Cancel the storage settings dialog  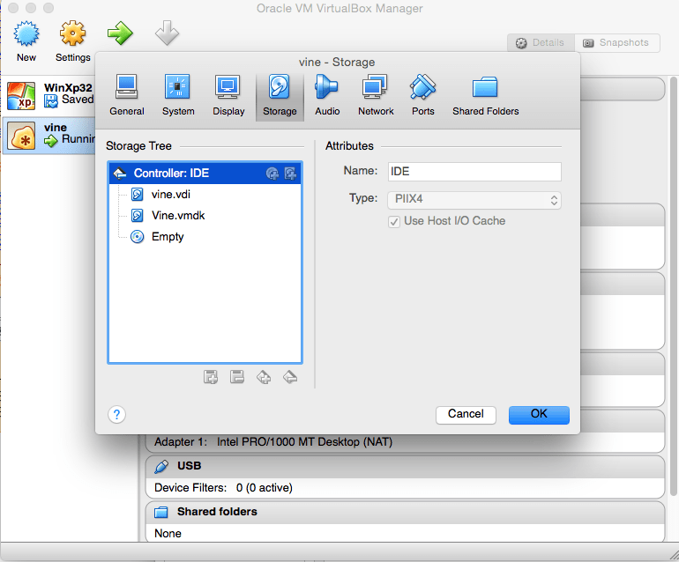(466, 415)
